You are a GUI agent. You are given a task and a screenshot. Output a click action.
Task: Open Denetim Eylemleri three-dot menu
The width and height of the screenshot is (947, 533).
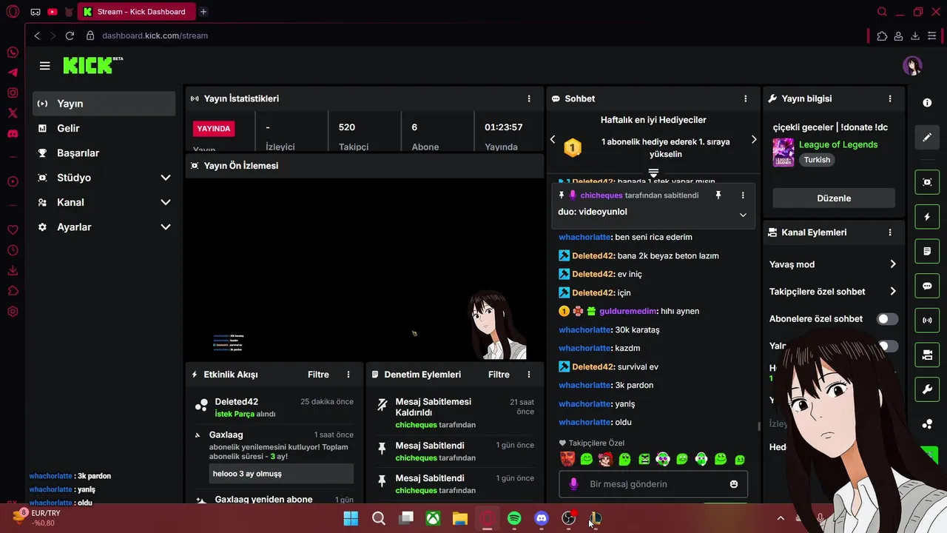(529, 375)
